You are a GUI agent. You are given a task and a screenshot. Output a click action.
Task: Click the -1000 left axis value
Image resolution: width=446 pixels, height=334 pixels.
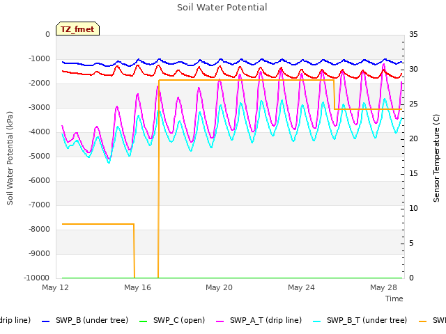pos(39,58)
